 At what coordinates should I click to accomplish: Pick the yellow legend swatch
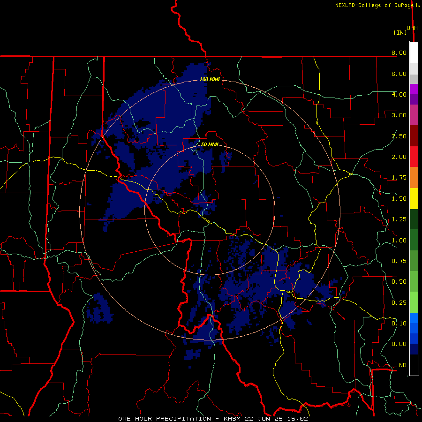click(x=414, y=199)
